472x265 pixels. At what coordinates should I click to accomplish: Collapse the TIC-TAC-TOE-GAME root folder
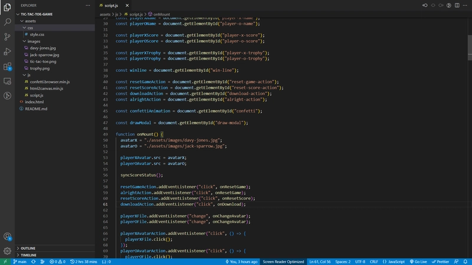click(x=55, y=14)
